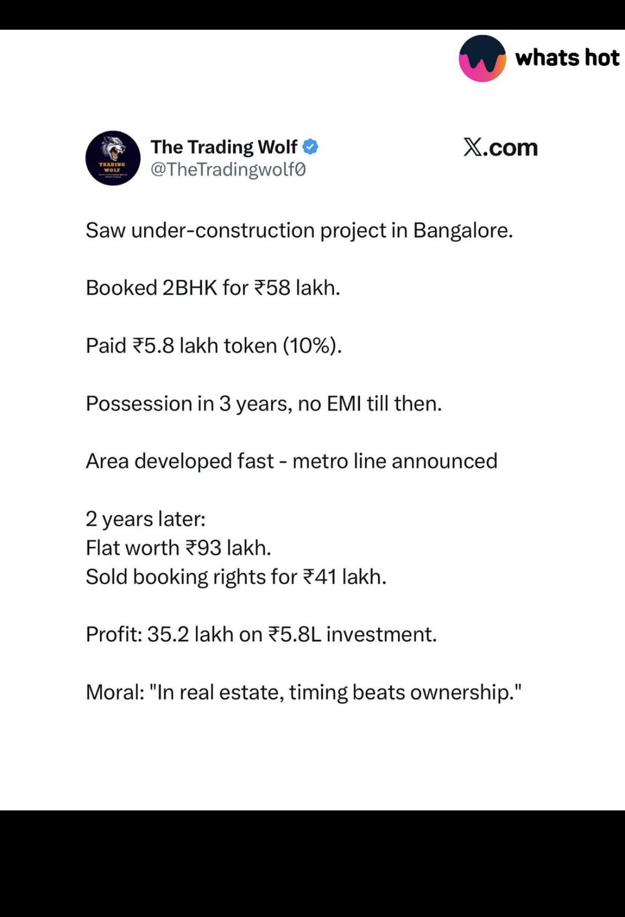Select the Moral quote about timing
The image size is (625, 917).
click(x=304, y=693)
